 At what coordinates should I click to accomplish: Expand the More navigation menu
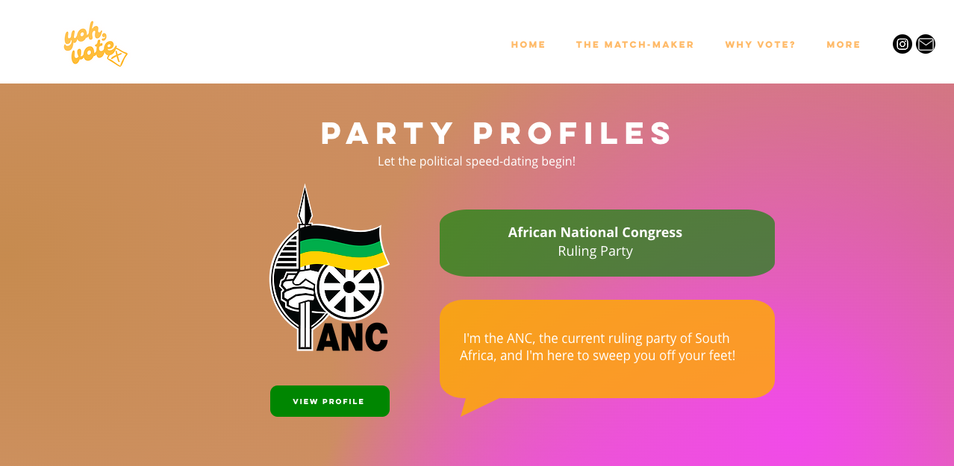tap(844, 45)
